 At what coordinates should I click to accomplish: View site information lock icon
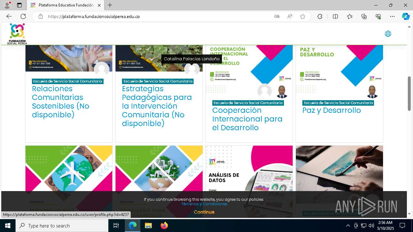click(x=41, y=16)
